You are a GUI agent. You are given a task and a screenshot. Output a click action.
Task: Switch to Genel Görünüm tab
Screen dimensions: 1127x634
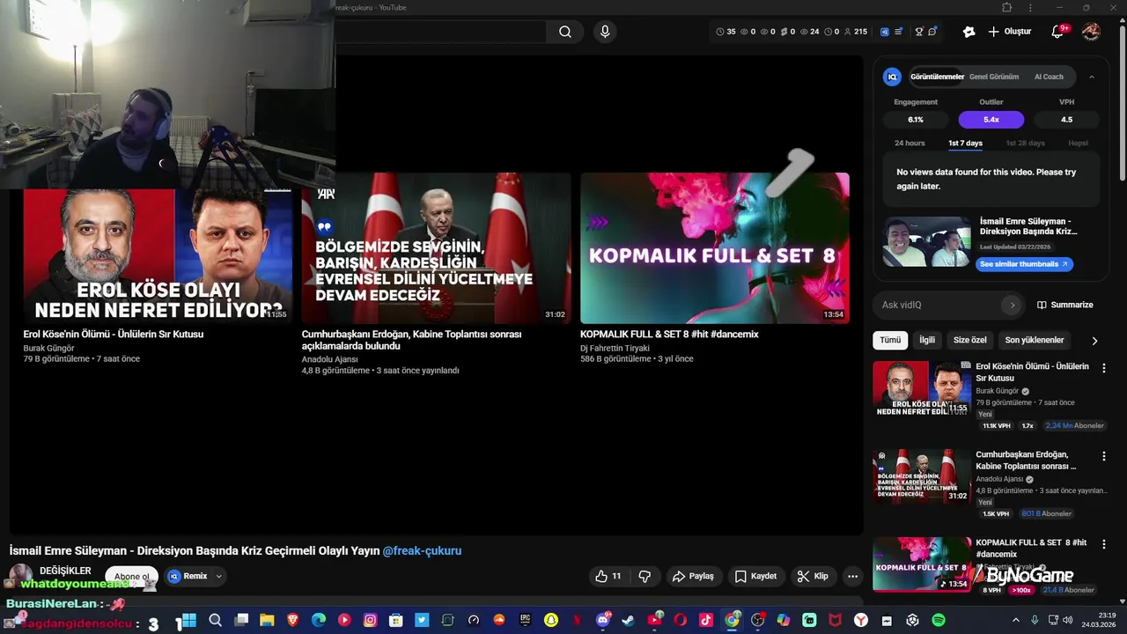pyautogui.click(x=994, y=77)
